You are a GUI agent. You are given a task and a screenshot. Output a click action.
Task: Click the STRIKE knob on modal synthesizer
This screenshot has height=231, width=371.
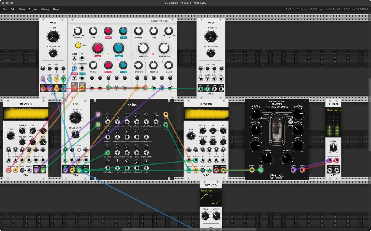(x=123, y=31)
